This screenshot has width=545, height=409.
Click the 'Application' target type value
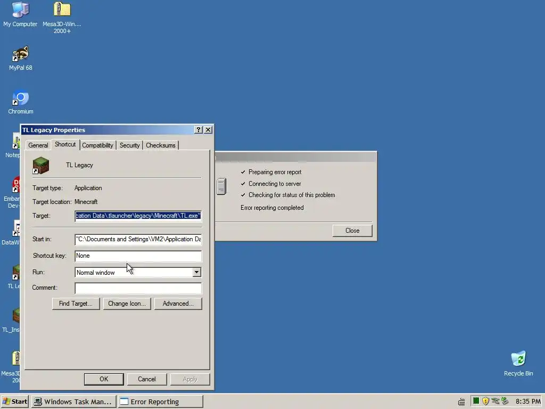(88, 188)
